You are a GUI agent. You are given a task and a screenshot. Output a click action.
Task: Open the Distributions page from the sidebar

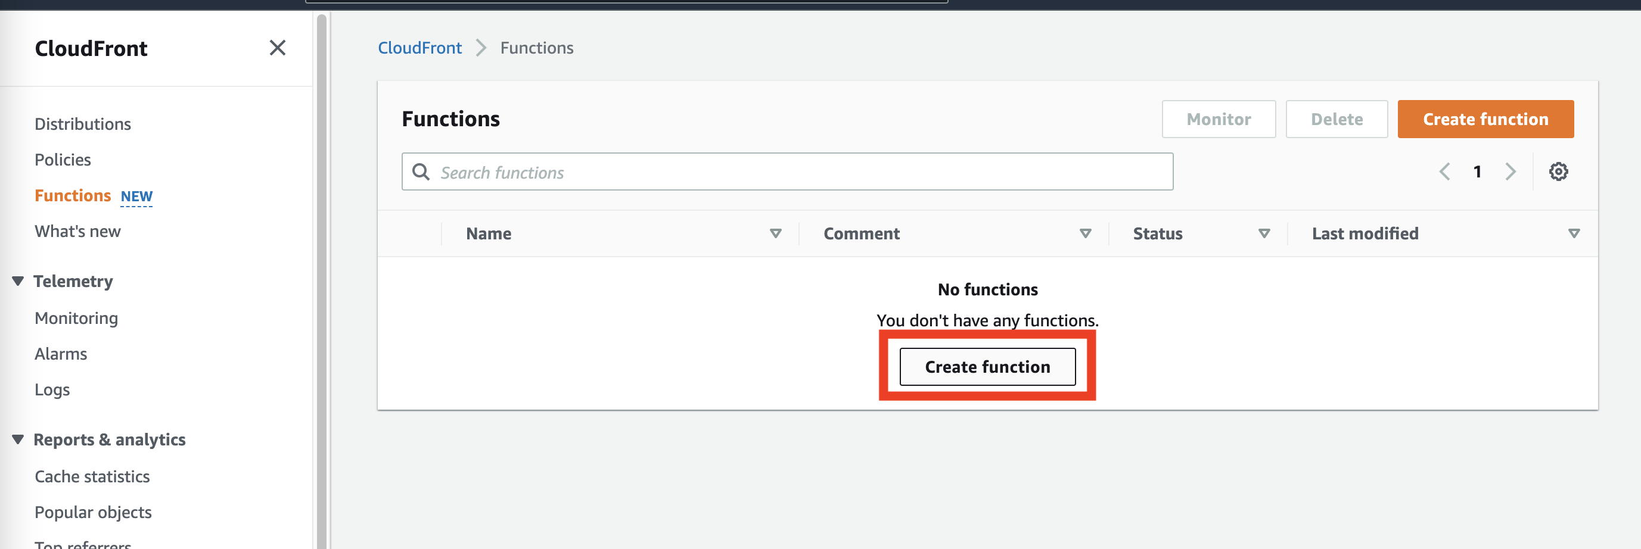click(x=83, y=124)
